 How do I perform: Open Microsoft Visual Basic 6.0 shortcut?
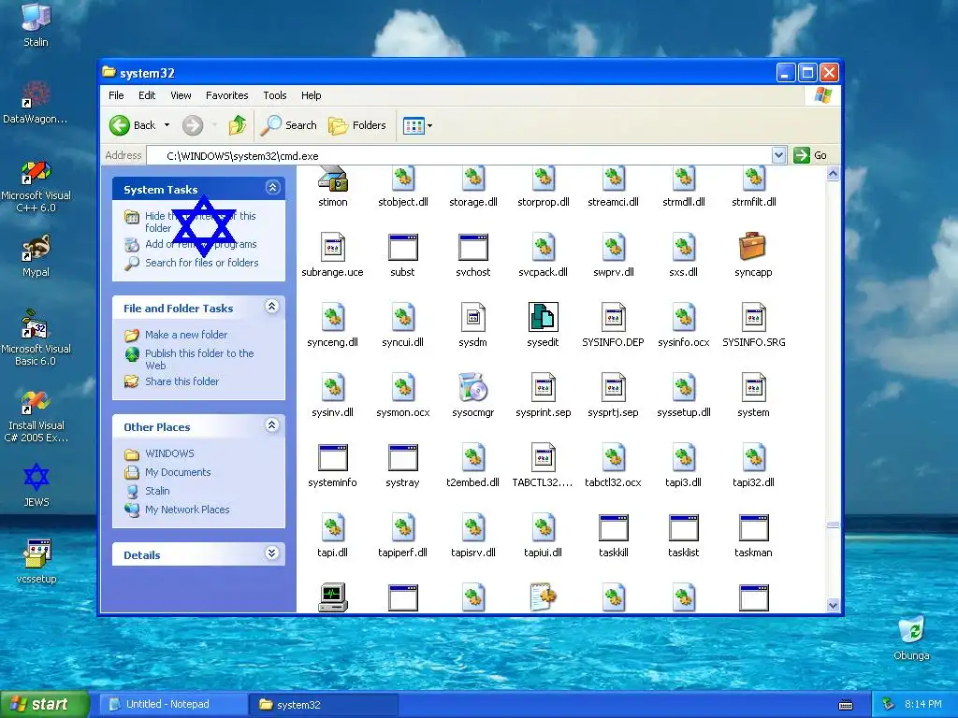[36, 338]
